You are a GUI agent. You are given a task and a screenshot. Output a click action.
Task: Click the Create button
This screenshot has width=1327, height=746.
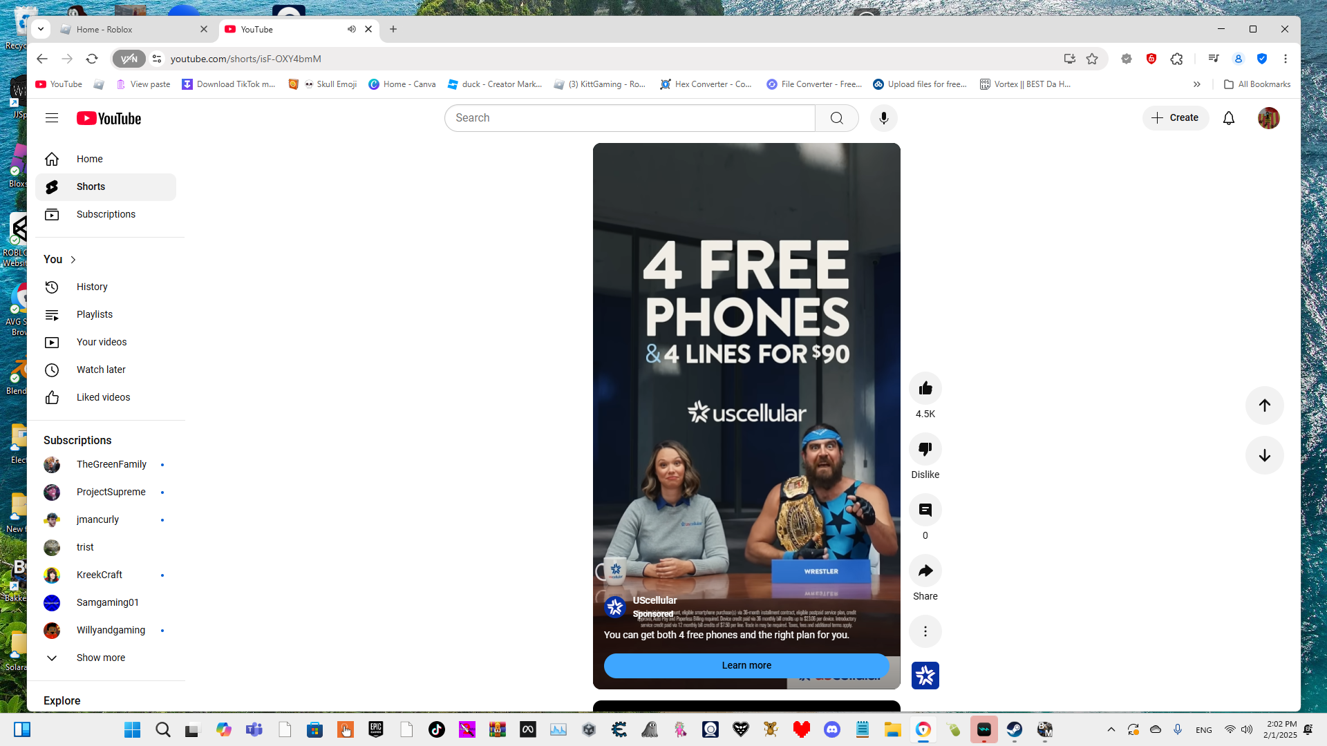pyautogui.click(x=1175, y=118)
